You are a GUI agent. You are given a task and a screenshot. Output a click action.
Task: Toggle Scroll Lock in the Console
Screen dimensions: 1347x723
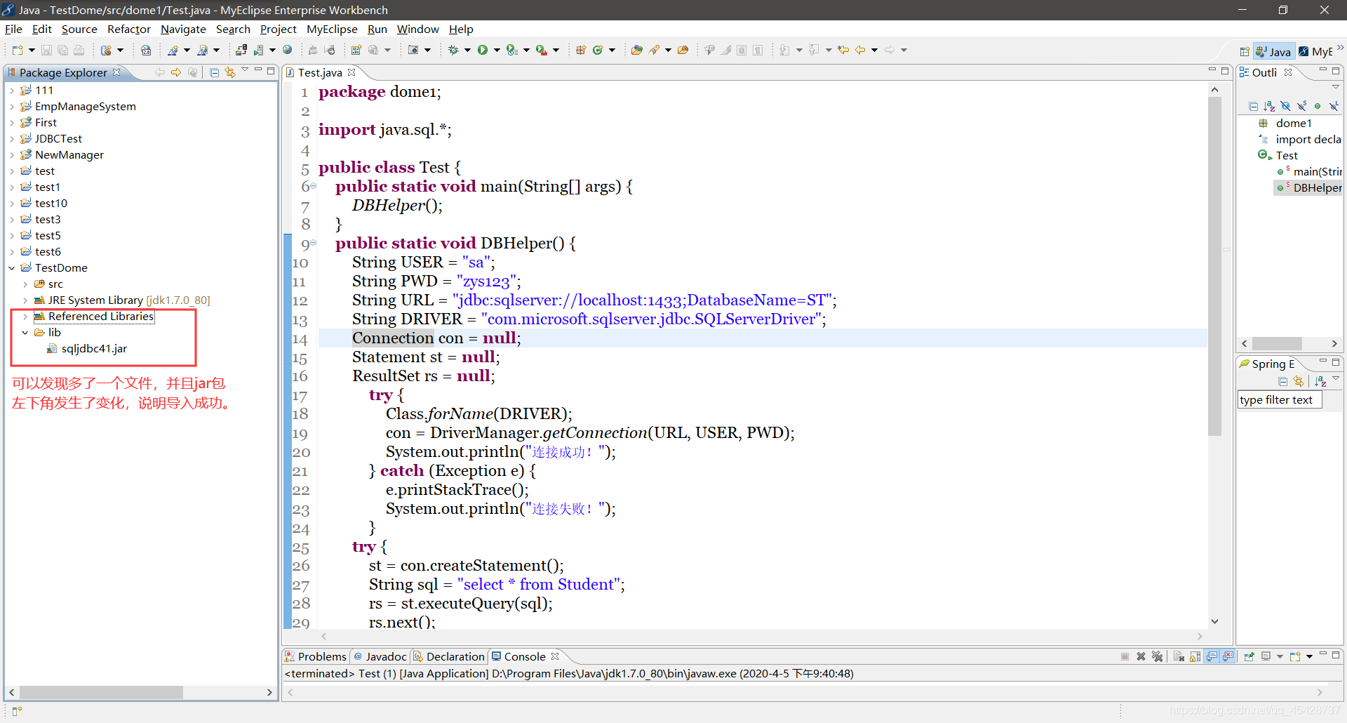point(1195,656)
